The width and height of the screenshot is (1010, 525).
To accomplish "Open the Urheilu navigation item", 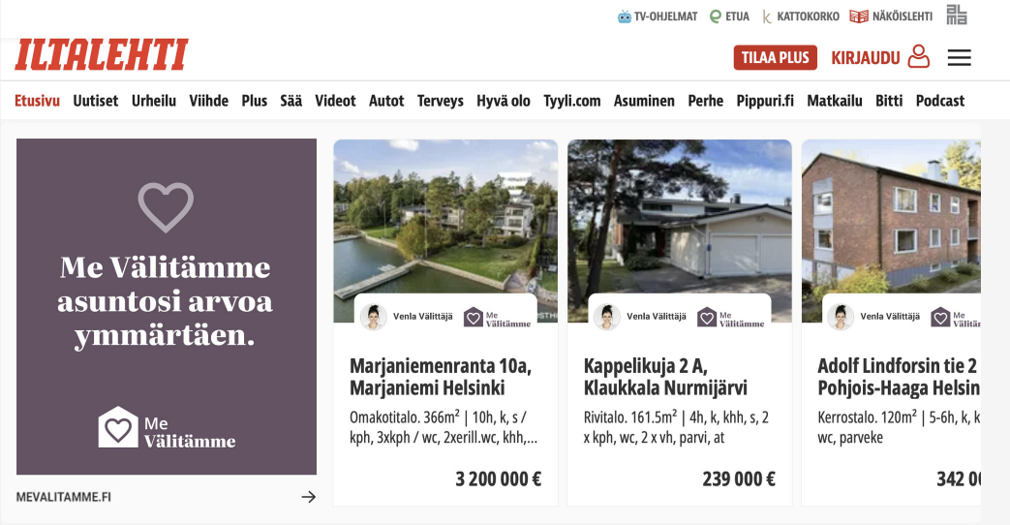I will tap(153, 101).
